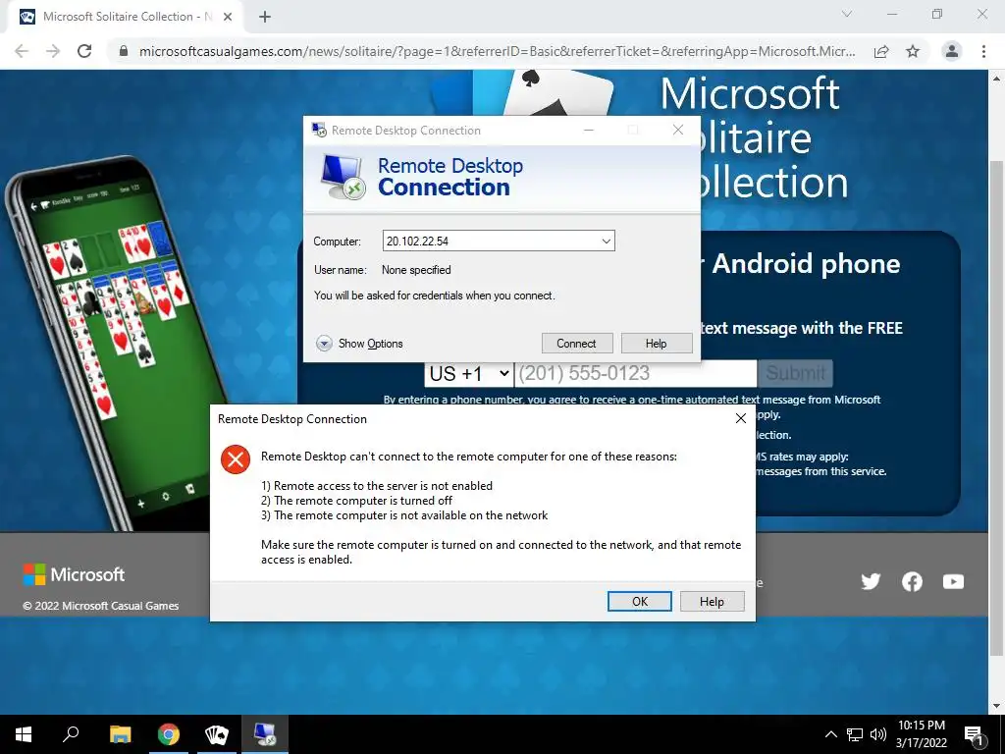
Task: Click the Chrome back arrow
Action: point(22,51)
